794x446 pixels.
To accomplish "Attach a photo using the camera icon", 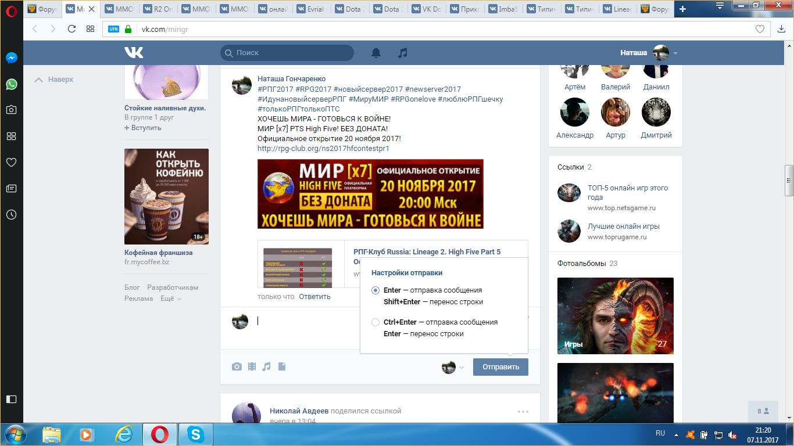I will 237,366.
